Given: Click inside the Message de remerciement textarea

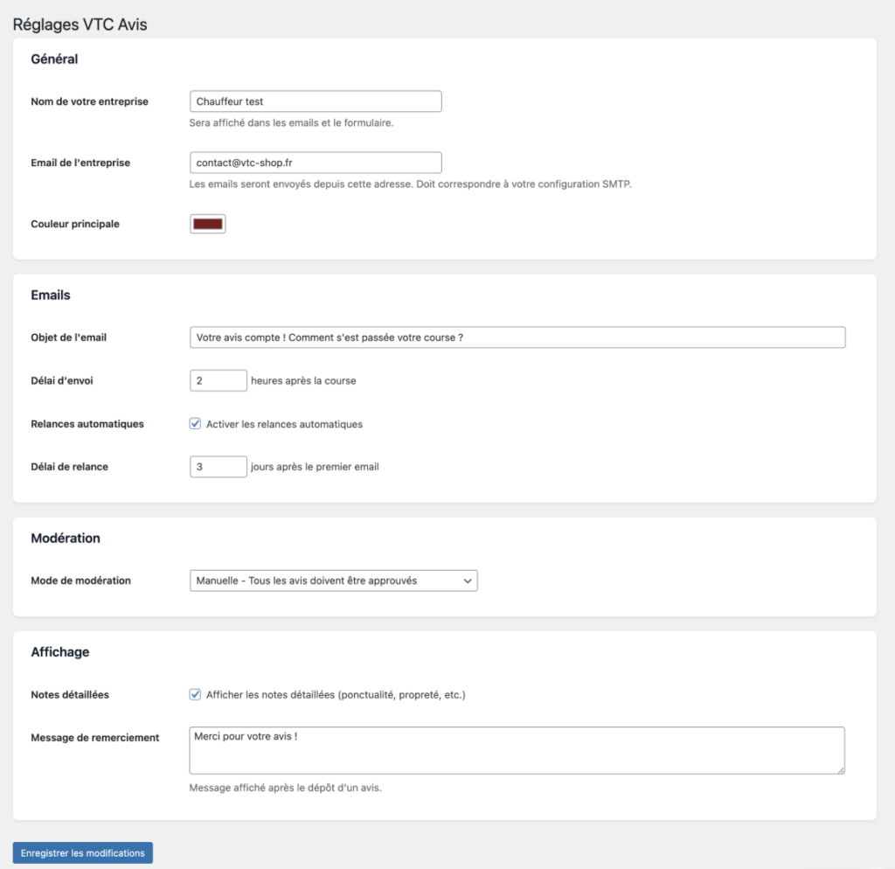Looking at the screenshot, I should [x=517, y=749].
